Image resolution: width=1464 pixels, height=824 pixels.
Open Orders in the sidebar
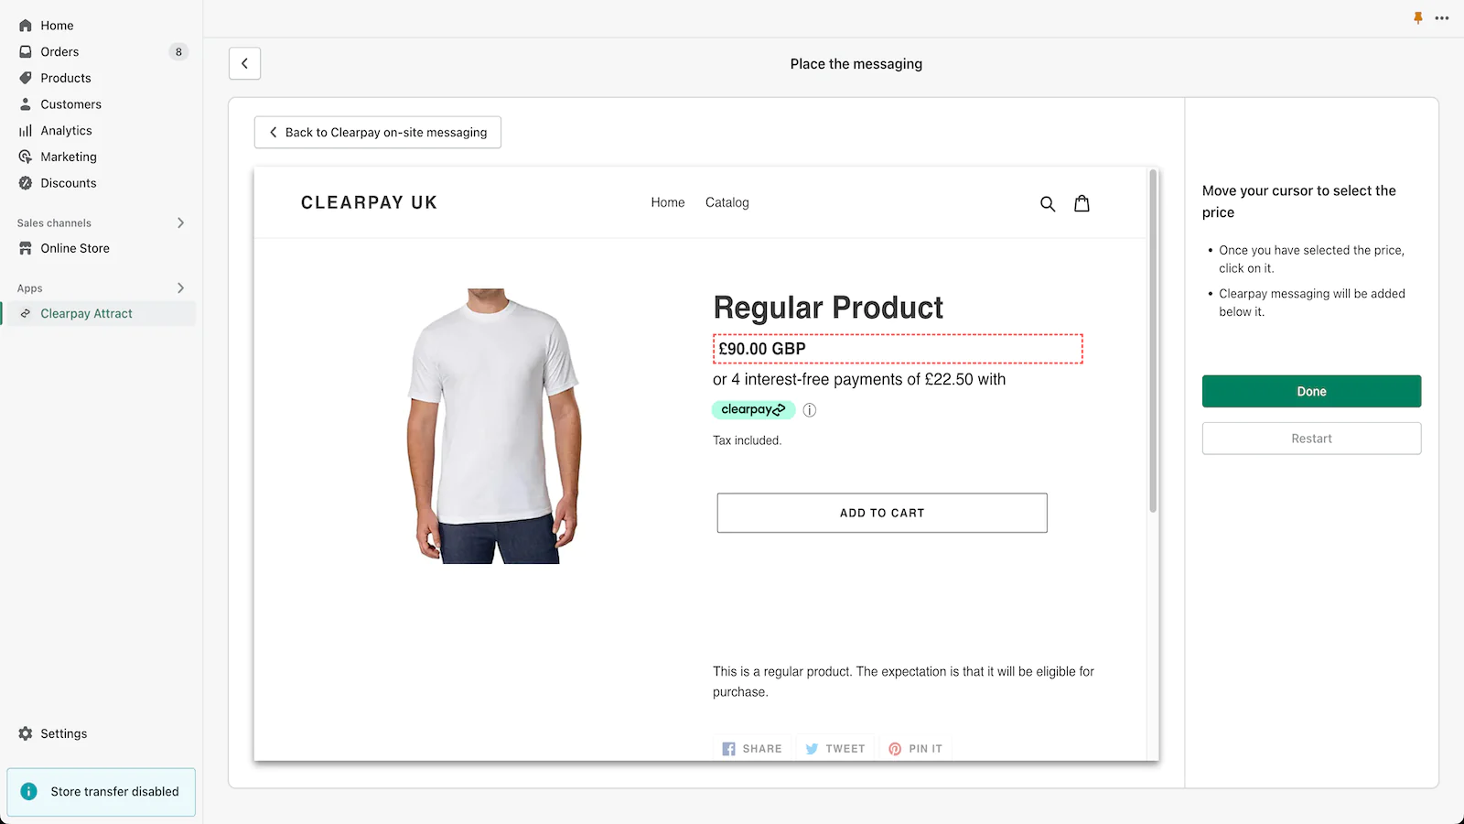tap(59, 52)
